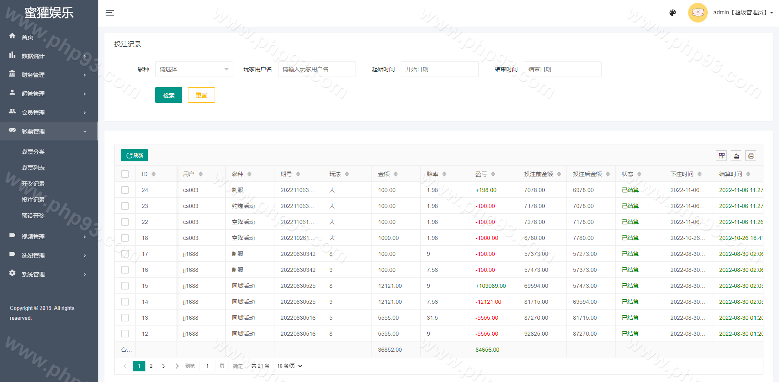The image size is (779, 382).
Task: Export table data using export icon
Action: click(736, 156)
